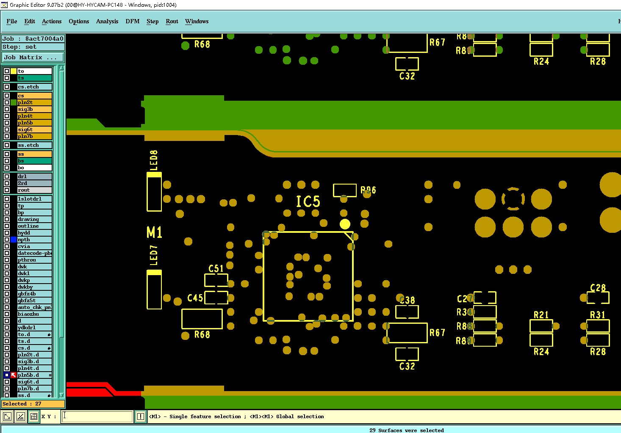Select the 1slotdrl layer row
621x433 pixels.
[x=35, y=199]
